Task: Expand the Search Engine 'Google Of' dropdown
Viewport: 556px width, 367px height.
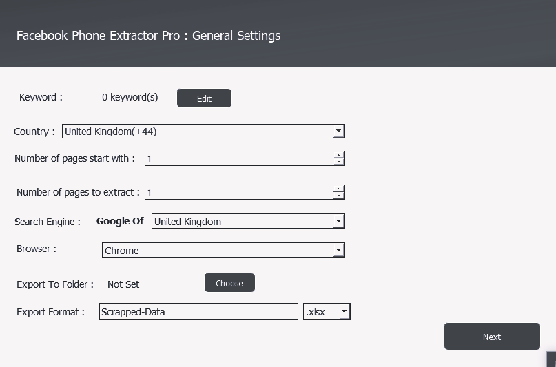Action: pos(248,222)
